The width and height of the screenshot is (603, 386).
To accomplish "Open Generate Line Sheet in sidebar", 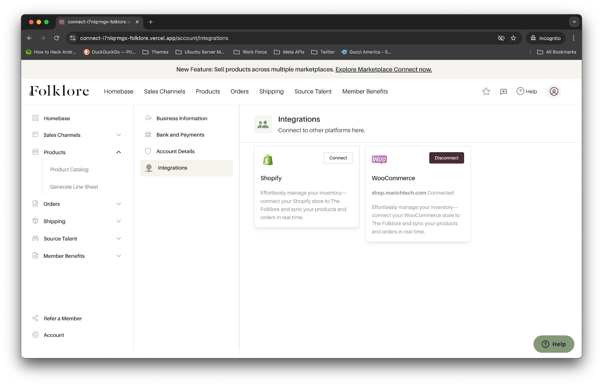I will [x=74, y=187].
